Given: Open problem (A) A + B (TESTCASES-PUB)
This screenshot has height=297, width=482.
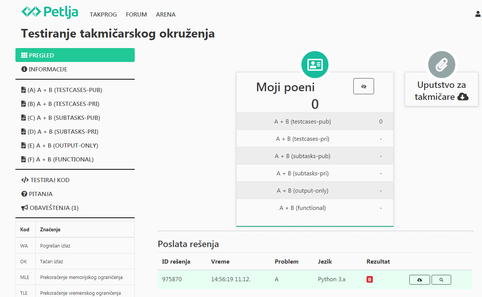Looking at the screenshot, I should [62, 90].
